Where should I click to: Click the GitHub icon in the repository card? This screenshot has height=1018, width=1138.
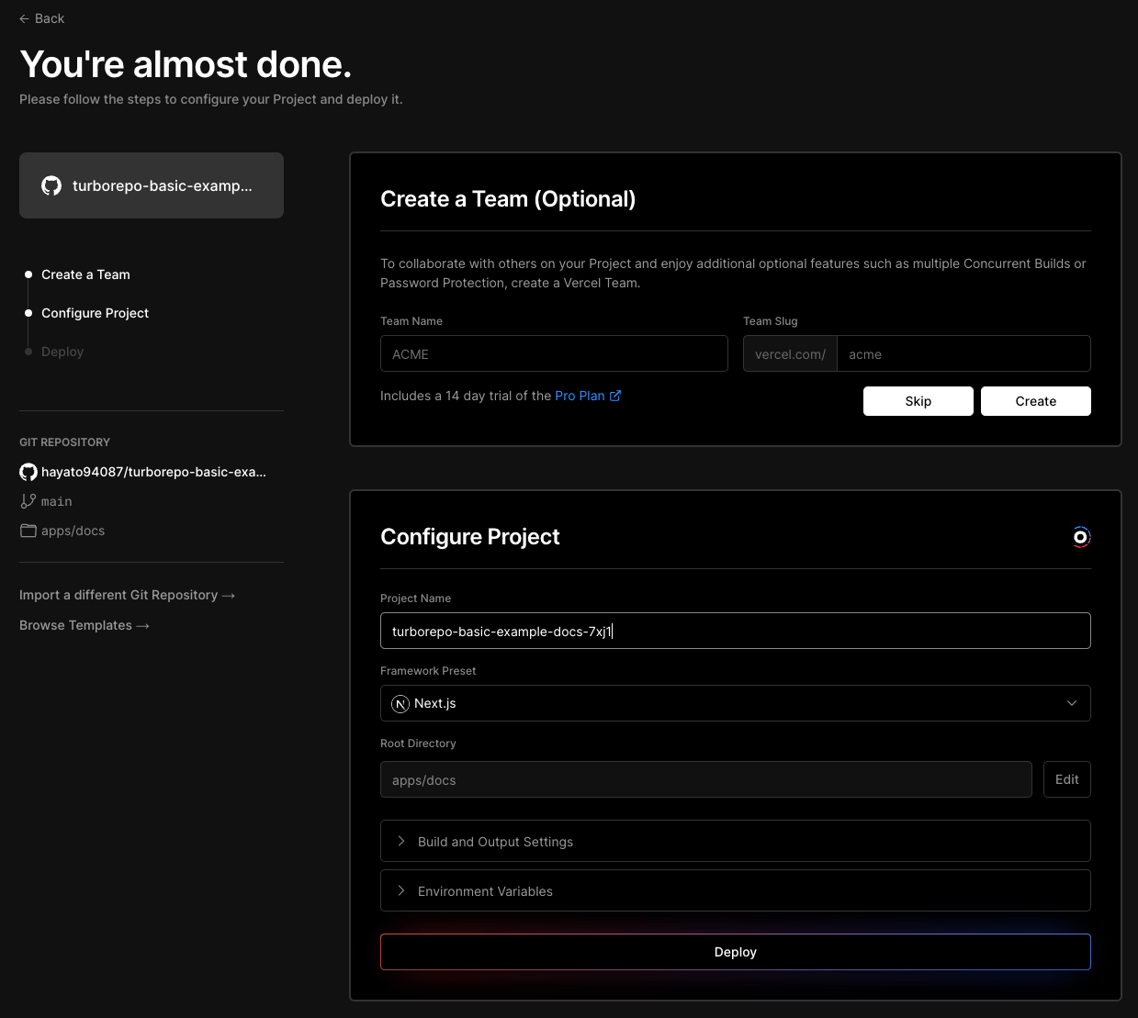[51, 185]
